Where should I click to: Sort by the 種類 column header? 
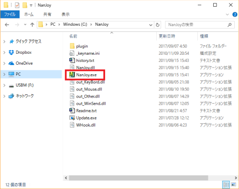tap(204, 36)
